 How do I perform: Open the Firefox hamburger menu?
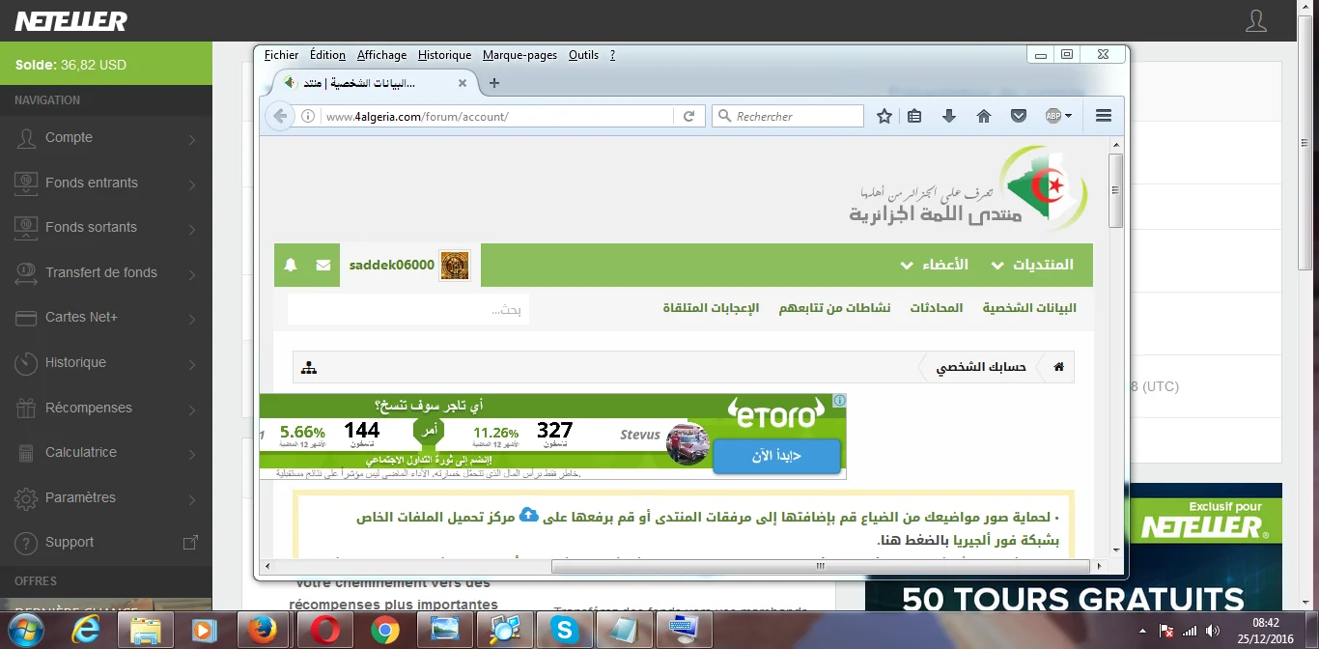pyautogui.click(x=1104, y=116)
